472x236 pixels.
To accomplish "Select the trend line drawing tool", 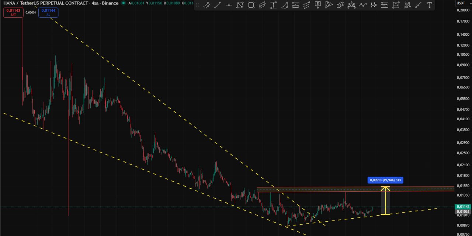I will pos(218,5).
